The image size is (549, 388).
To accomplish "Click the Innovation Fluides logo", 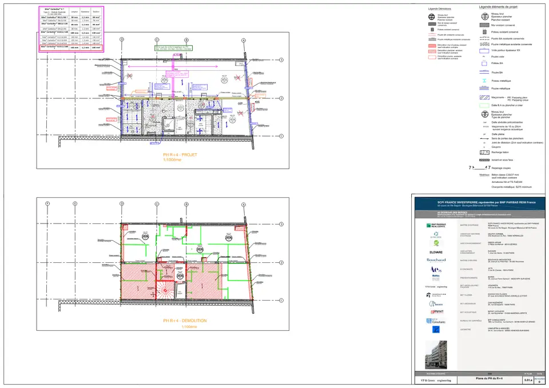I will pyautogui.click(x=436, y=295).
